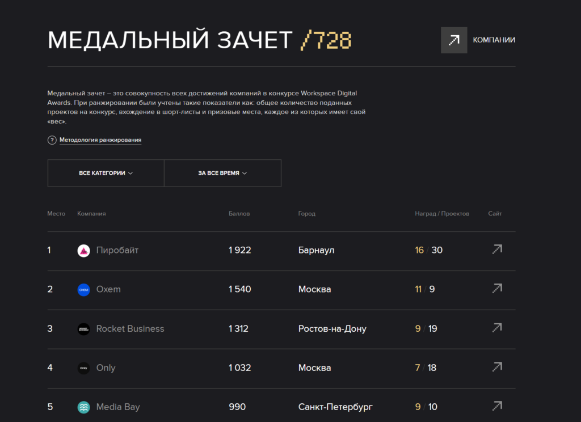Select the 1 922 points value
Viewport: 581px width, 422px height.
pos(240,250)
